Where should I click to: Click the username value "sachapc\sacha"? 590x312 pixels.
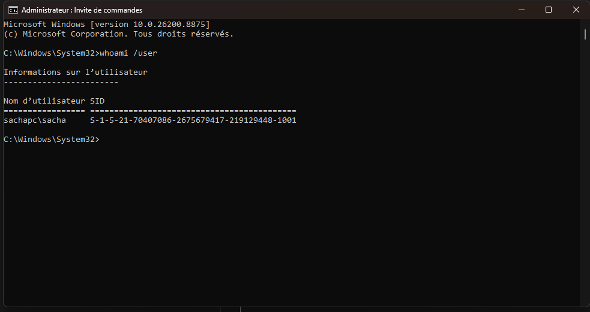pos(35,120)
